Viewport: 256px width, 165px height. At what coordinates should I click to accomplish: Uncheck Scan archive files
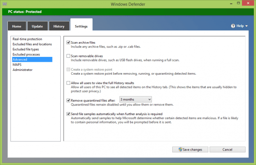coord(69,42)
